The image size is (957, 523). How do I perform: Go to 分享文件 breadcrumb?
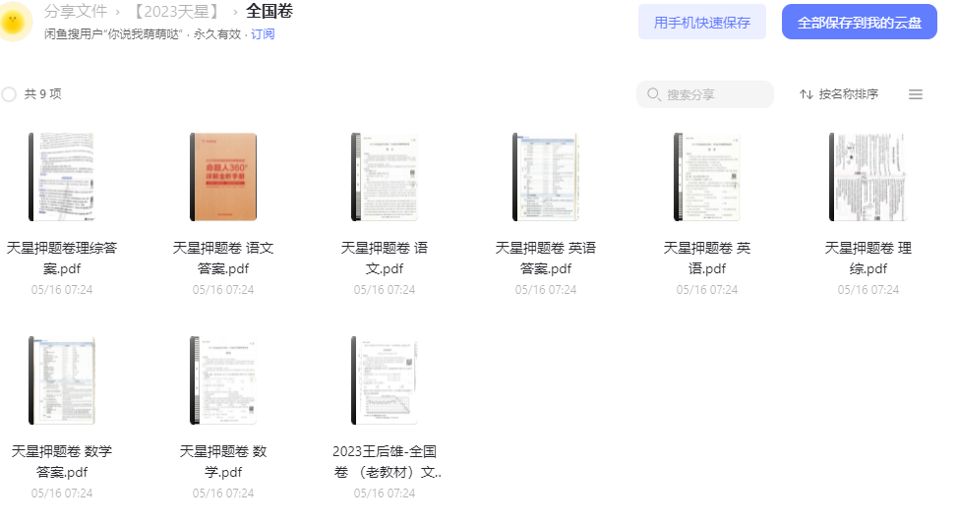pos(76,11)
